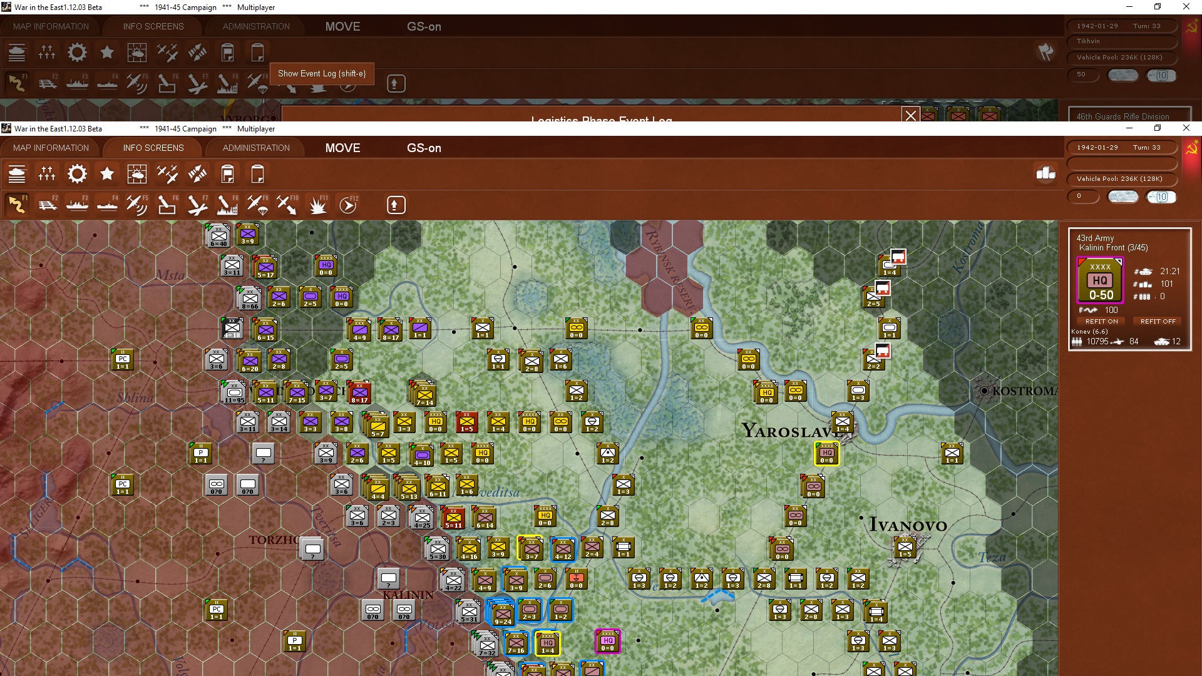Click the snowy weather indicator pill
1202x676 pixels.
(1122, 197)
